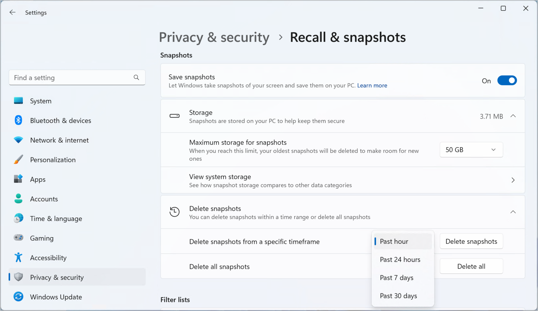This screenshot has height=311, width=538.
Task: Click the Network & internet icon
Action: pyautogui.click(x=18, y=140)
